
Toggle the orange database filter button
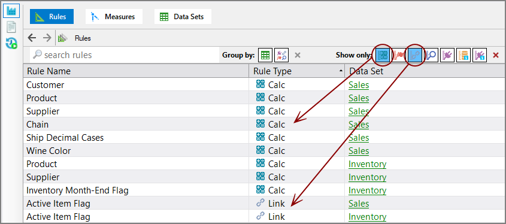tap(463, 55)
